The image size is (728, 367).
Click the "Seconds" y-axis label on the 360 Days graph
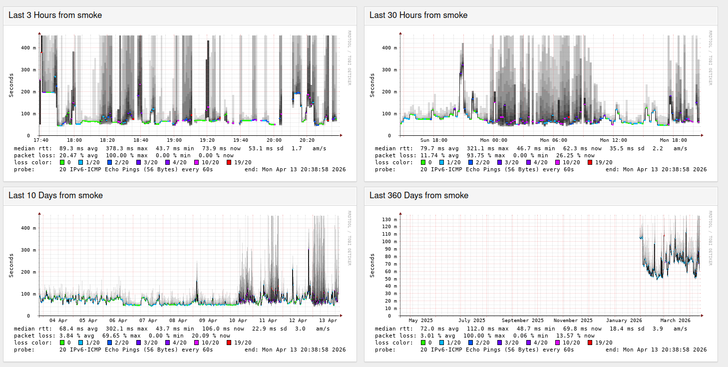(372, 265)
